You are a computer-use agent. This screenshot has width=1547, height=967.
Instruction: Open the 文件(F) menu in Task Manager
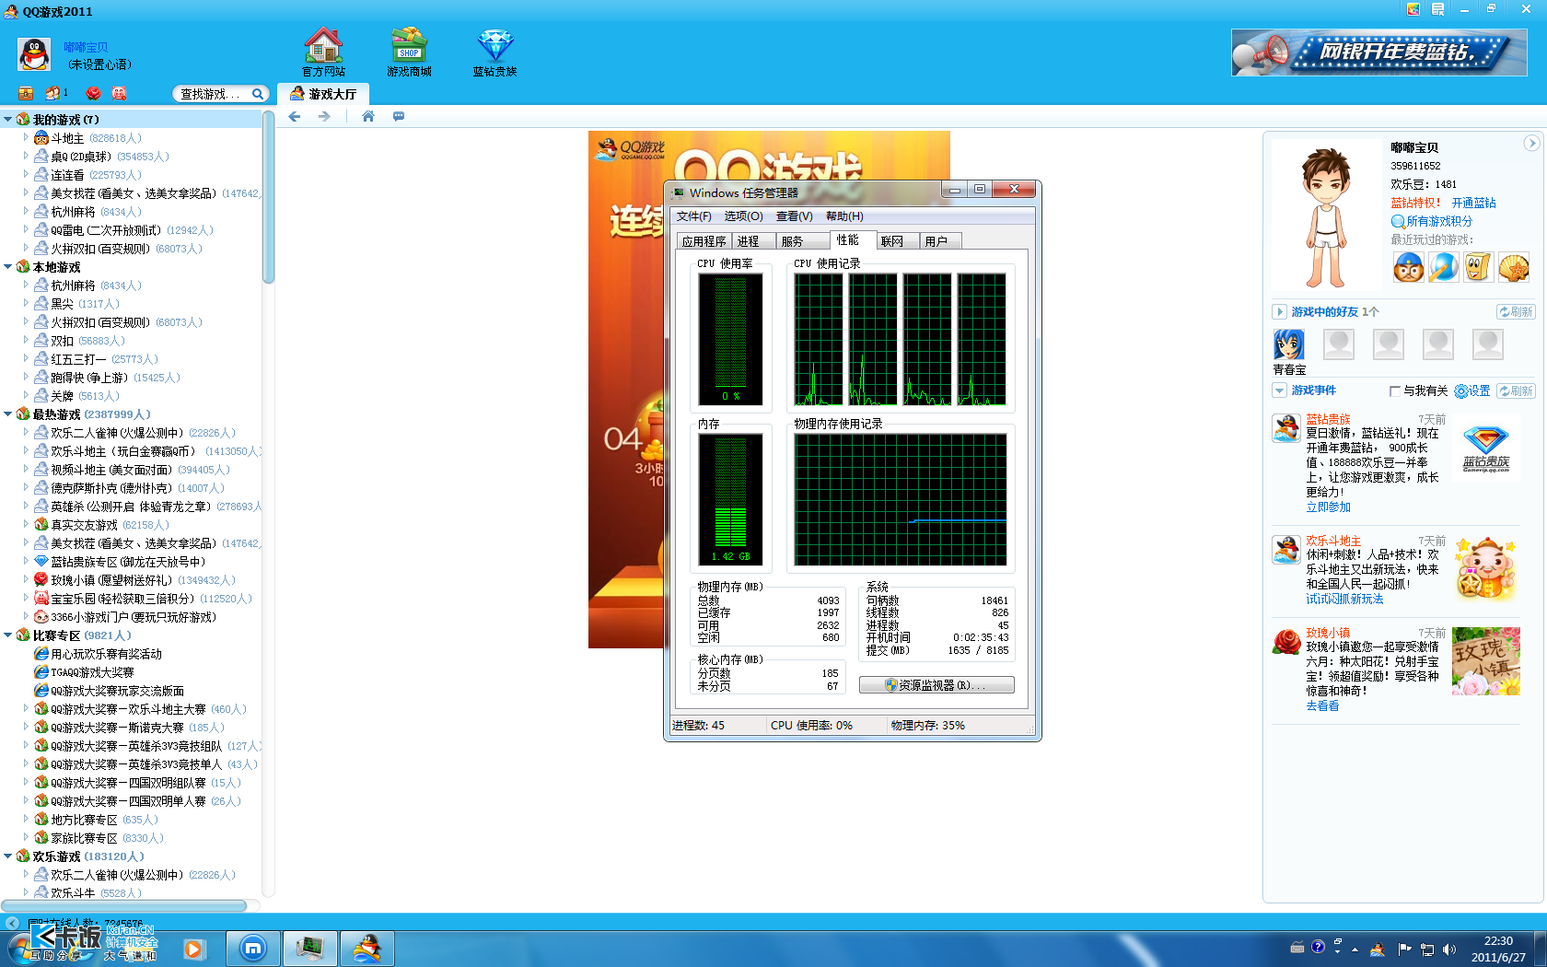694,216
